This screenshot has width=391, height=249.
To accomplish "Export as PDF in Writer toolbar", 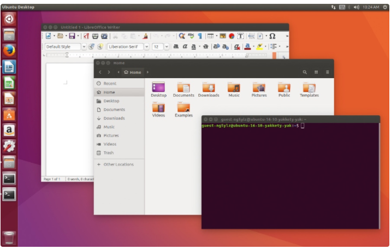I will pos(86,36).
